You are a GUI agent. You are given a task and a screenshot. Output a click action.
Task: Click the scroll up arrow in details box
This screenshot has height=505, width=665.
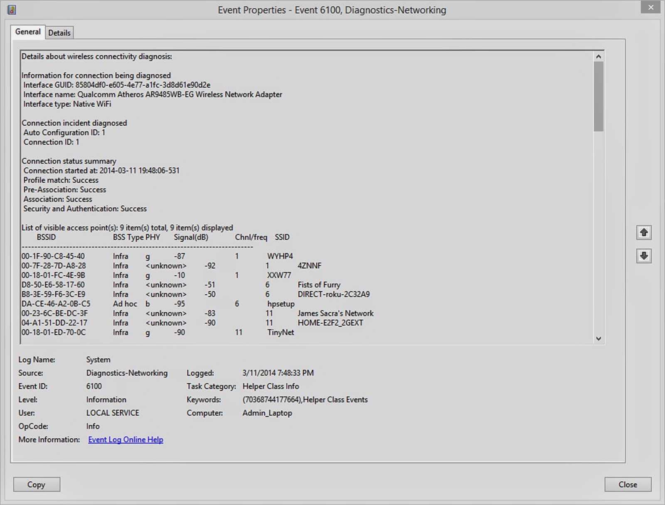(598, 56)
